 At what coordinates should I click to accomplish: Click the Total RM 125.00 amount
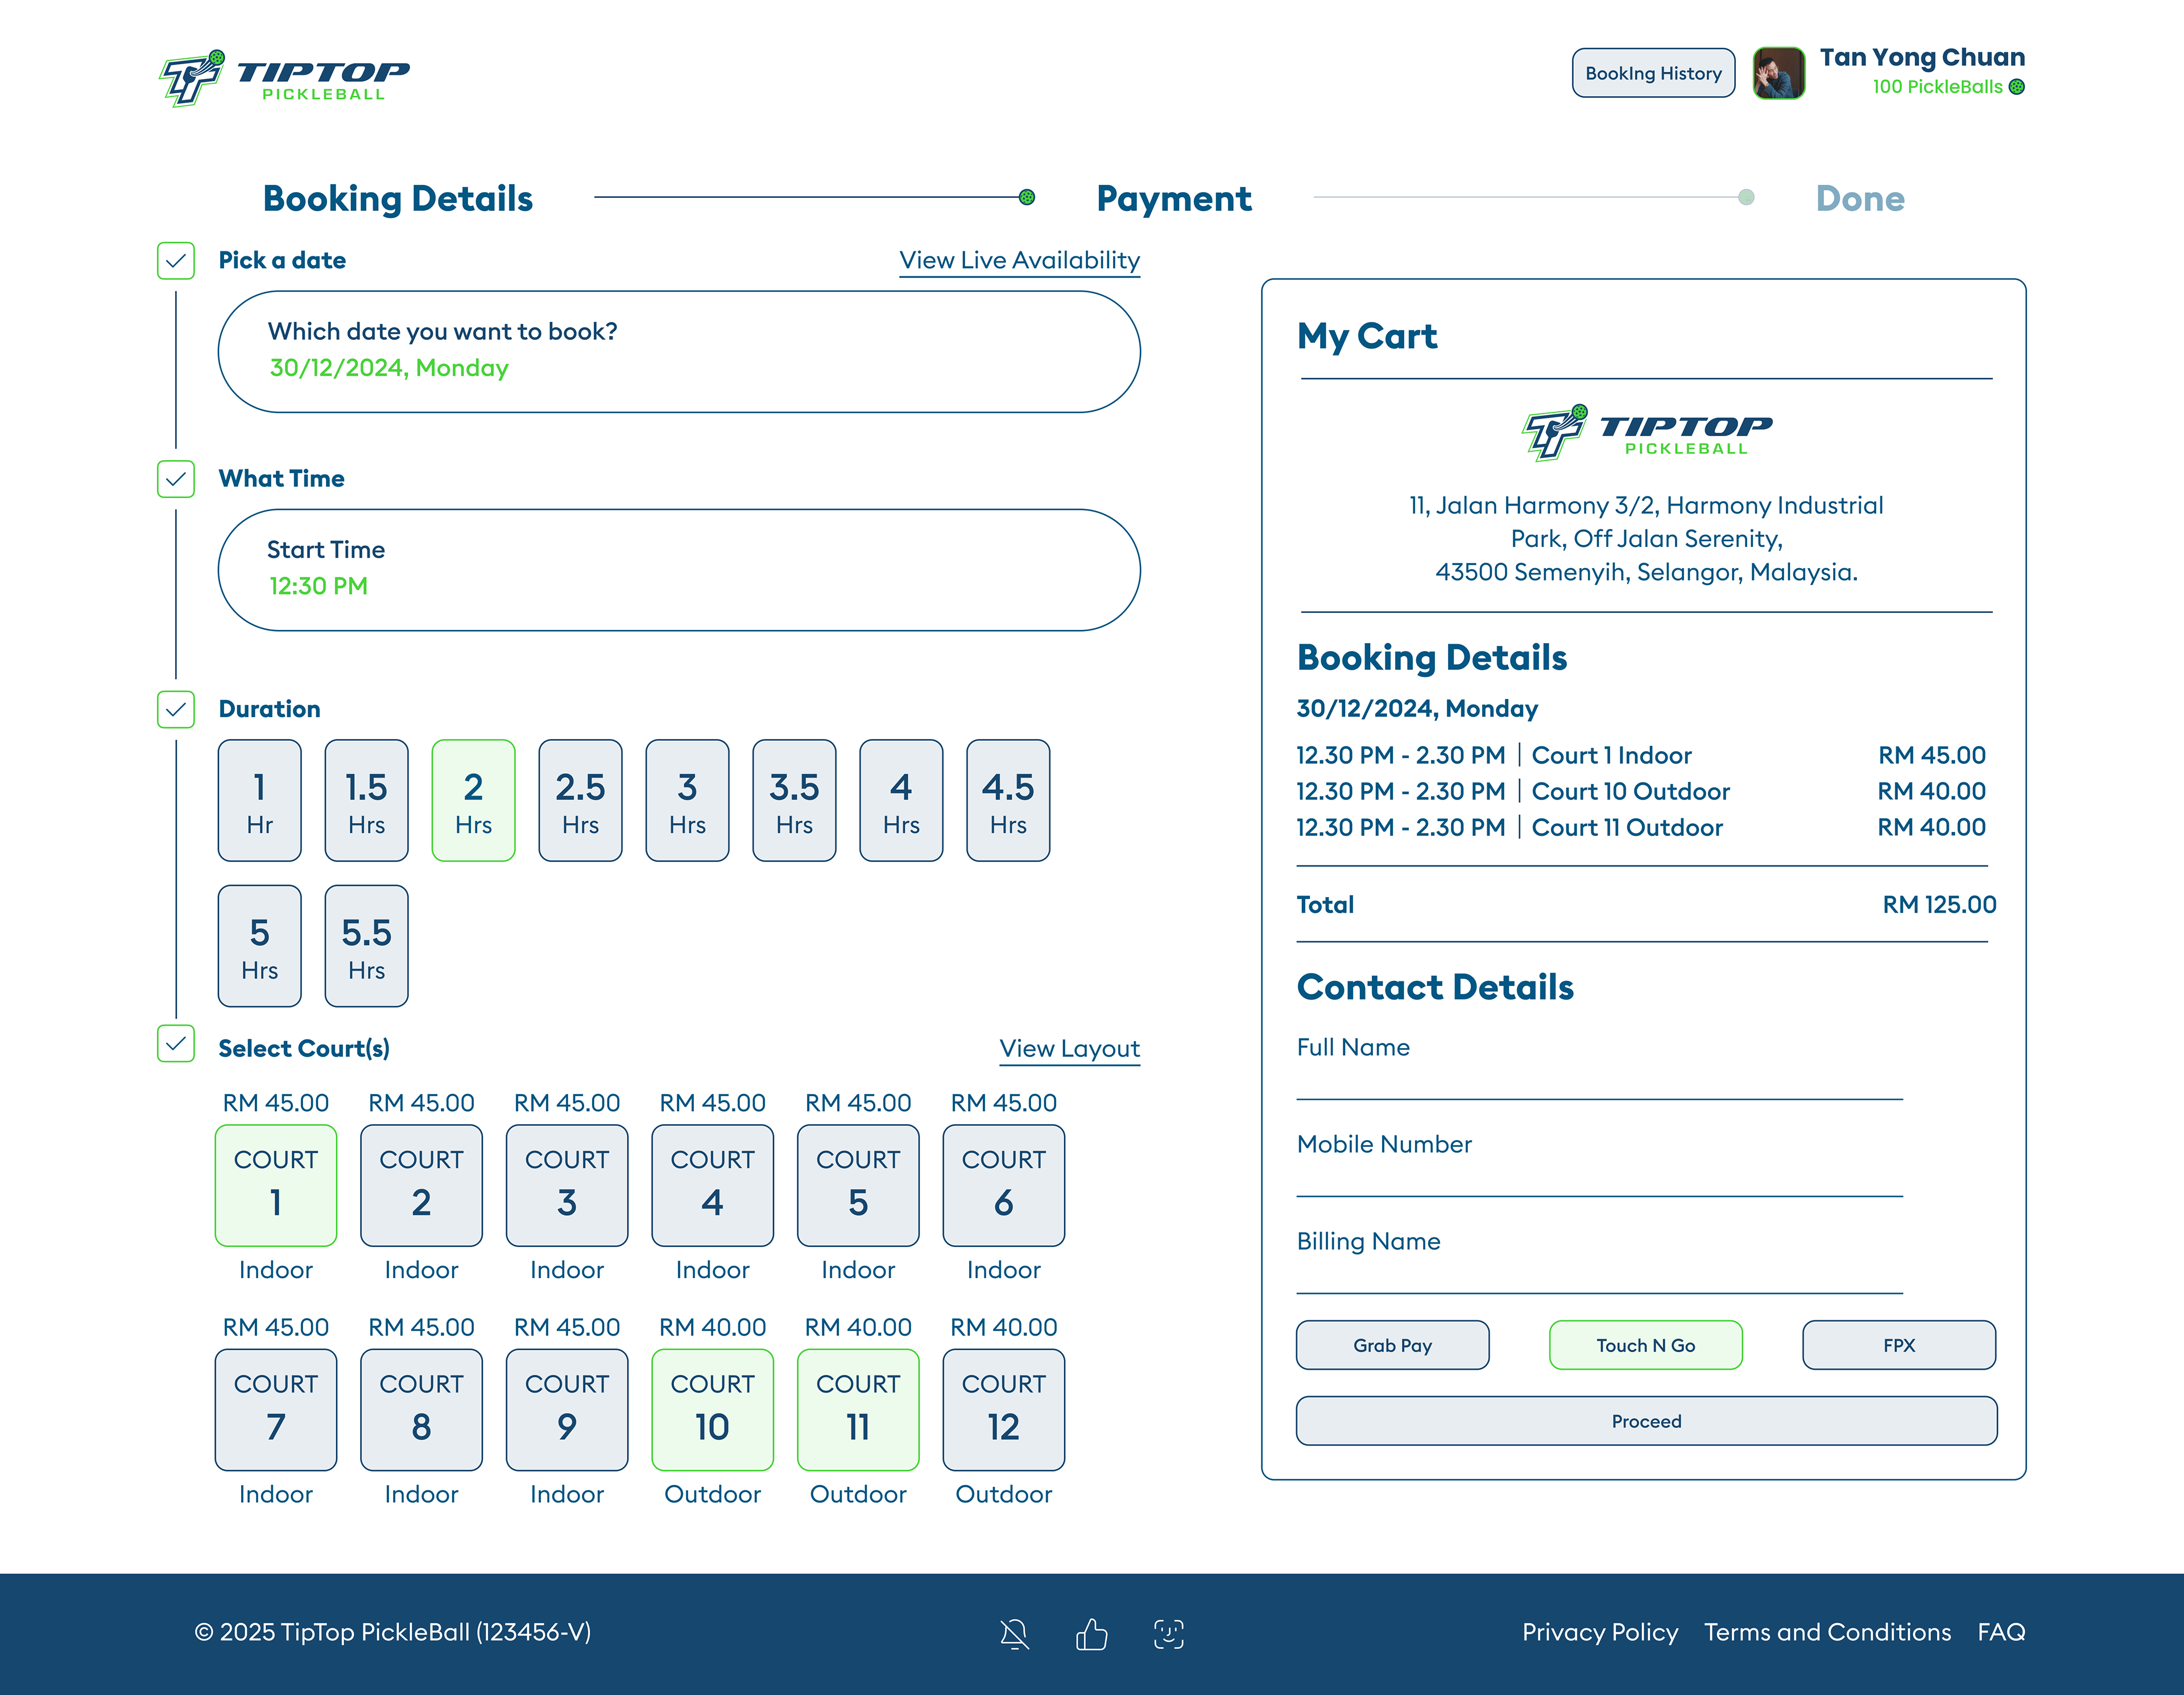1939,905
